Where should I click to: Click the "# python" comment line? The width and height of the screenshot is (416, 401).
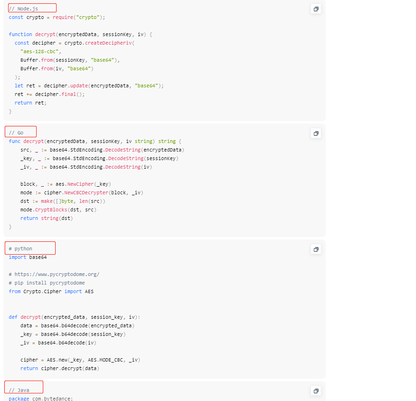[20, 249]
